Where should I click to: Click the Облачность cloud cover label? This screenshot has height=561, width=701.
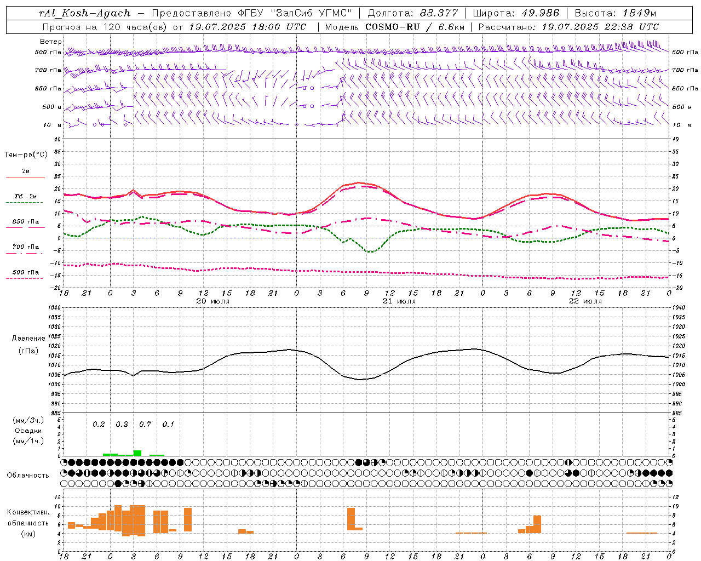(x=28, y=476)
